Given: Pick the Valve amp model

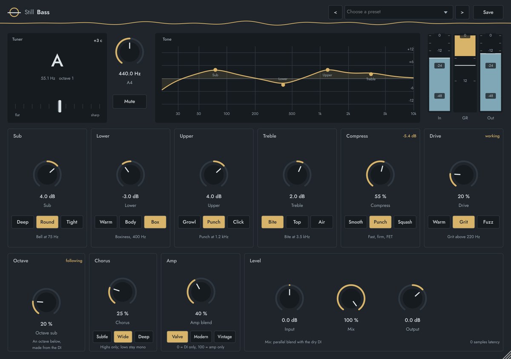Looking at the screenshot, I should (177, 337).
